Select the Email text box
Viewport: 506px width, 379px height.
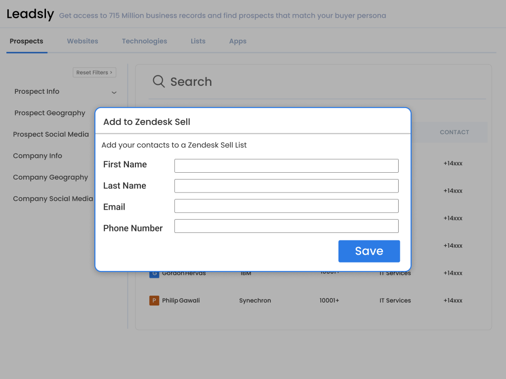click(286, 206)
